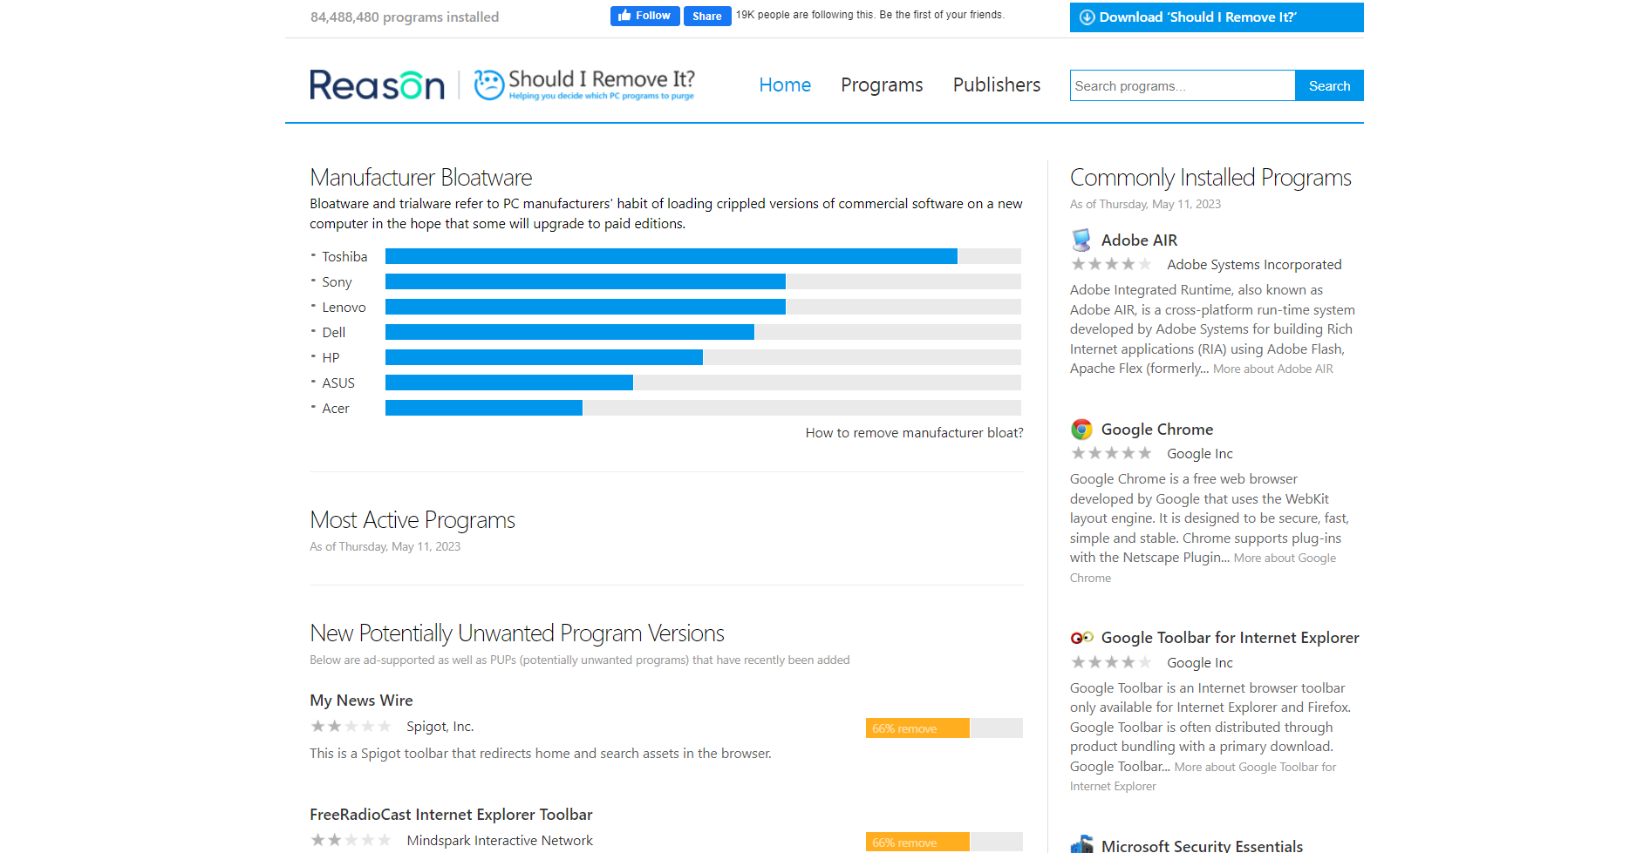The height and width of the screenshot is (853, 1650).
Task: Click 'More about Adobe AIR' link
Action: pos(1272,369)
